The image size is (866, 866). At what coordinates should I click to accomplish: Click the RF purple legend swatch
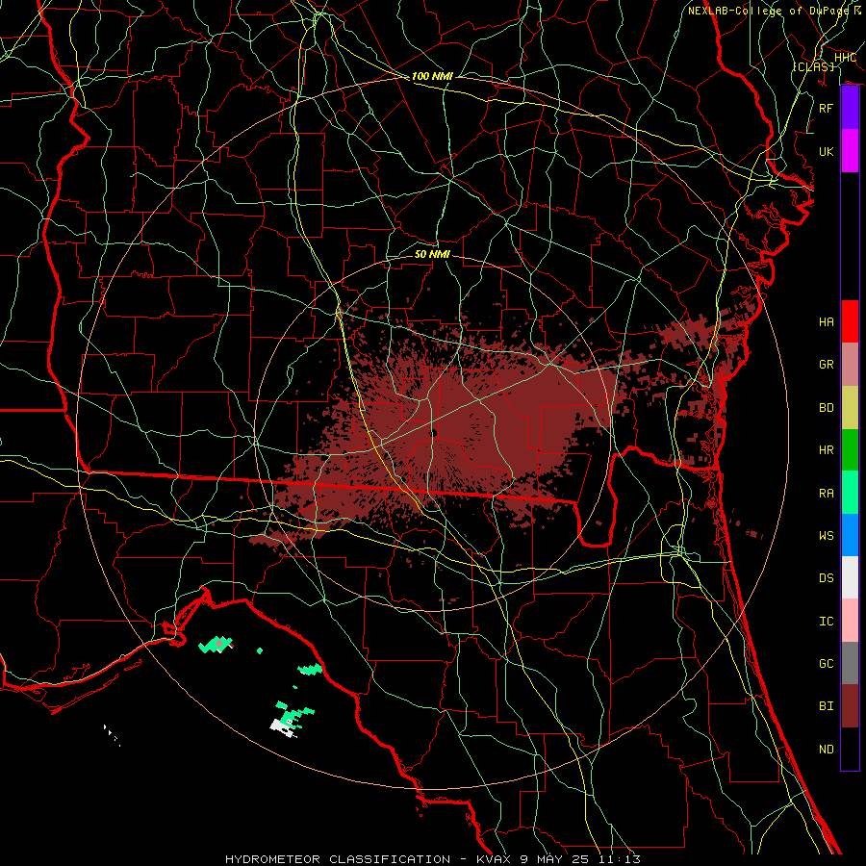tap(850, 108)
